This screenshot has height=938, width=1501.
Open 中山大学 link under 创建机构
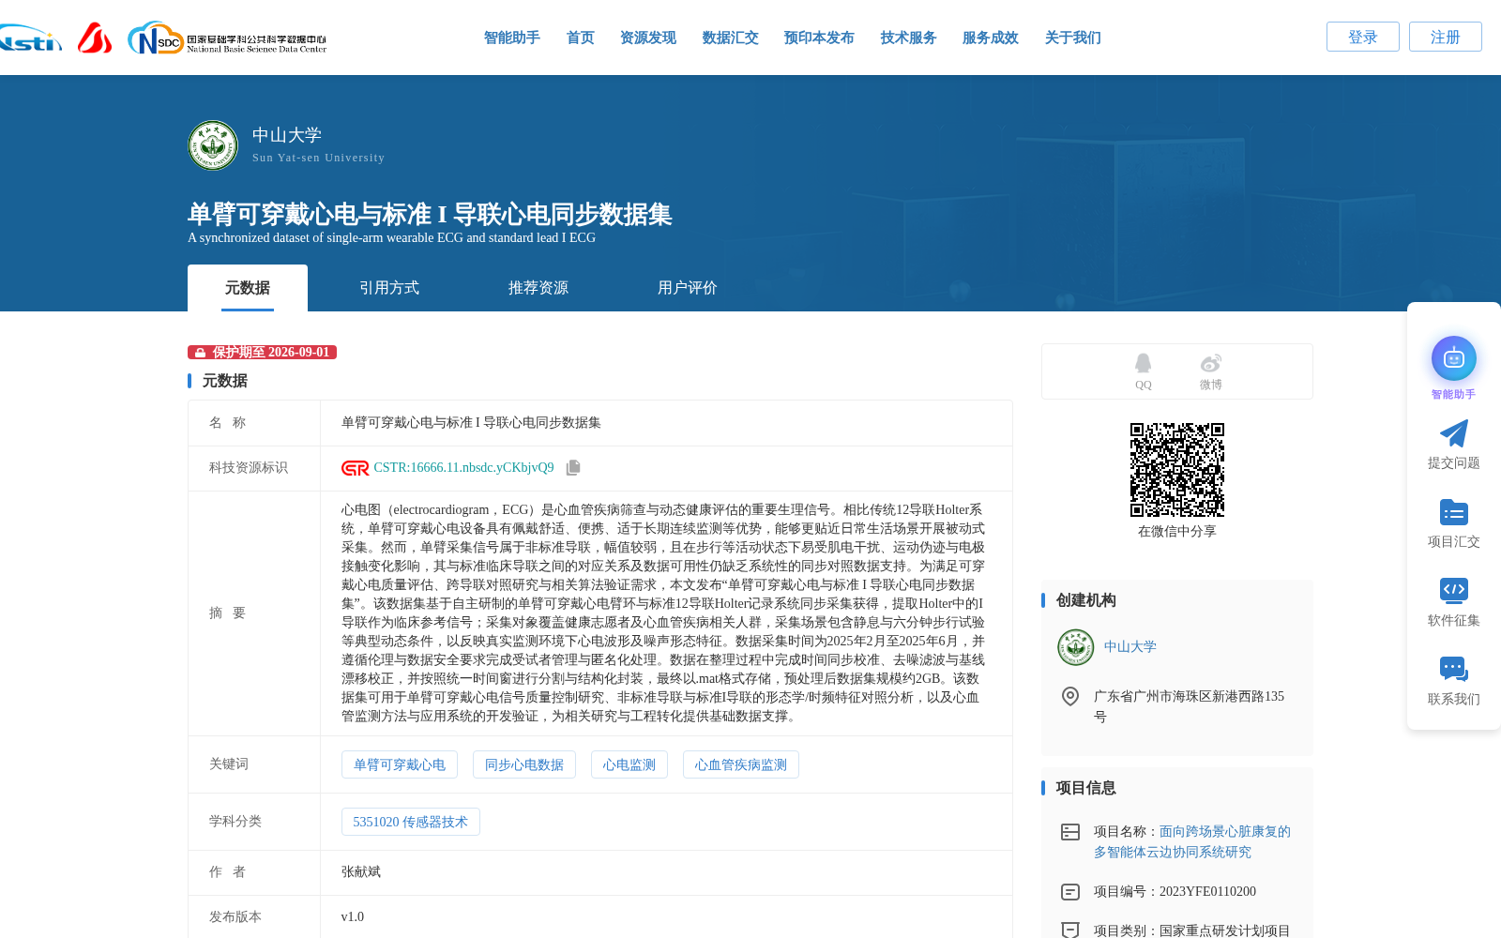[1130, 647]
